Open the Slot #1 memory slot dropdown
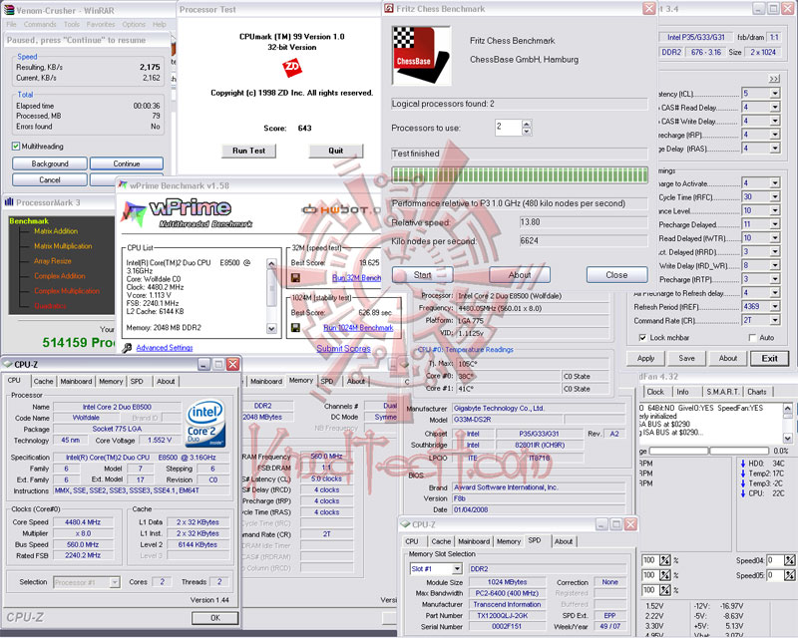This screenshot has width=798, height=638. [457, 569]
